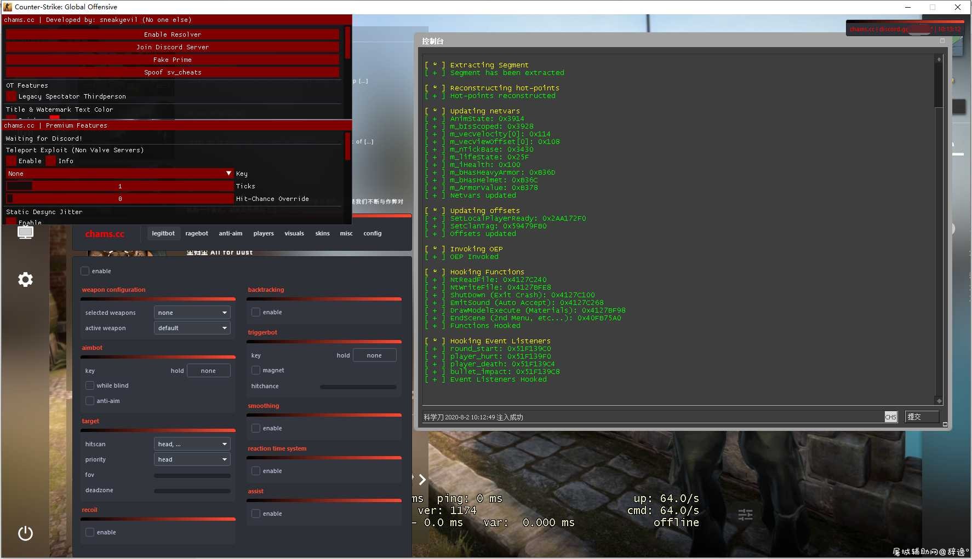Switch to the players tab

264,233
